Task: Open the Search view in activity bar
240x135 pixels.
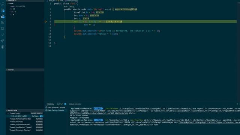Action: point(3,4)
